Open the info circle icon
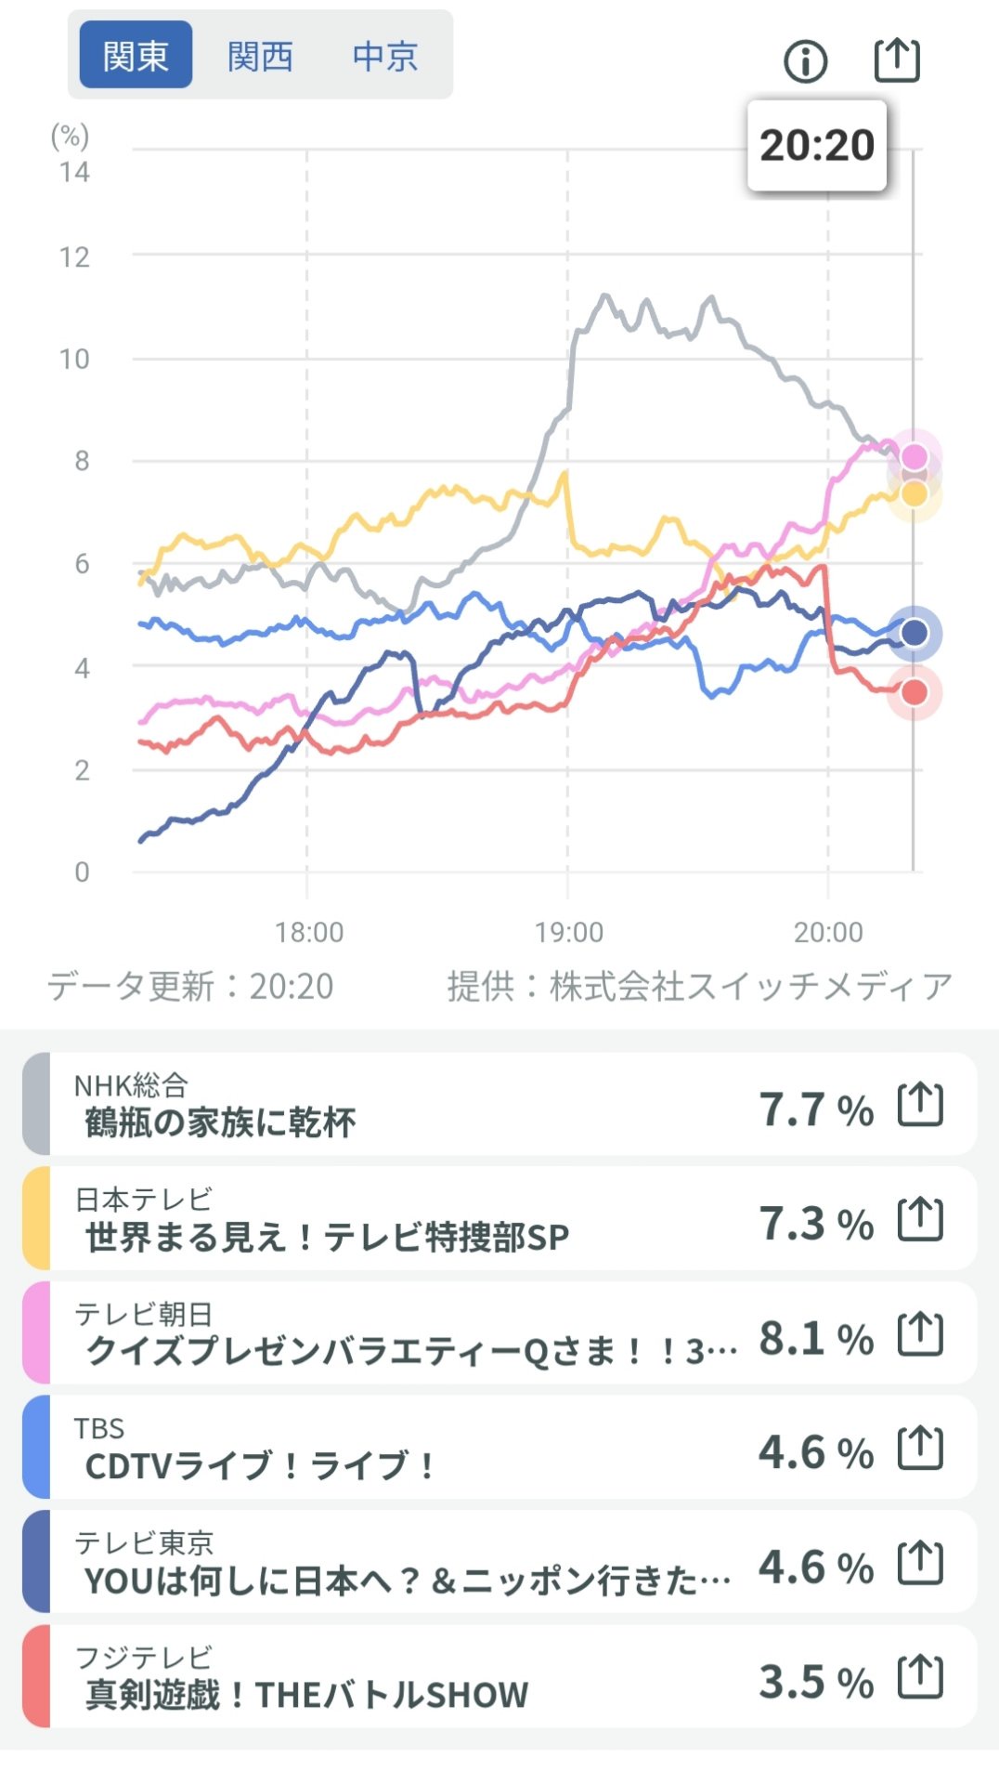Screen dimensions: 999x1784 click(805, 61)
